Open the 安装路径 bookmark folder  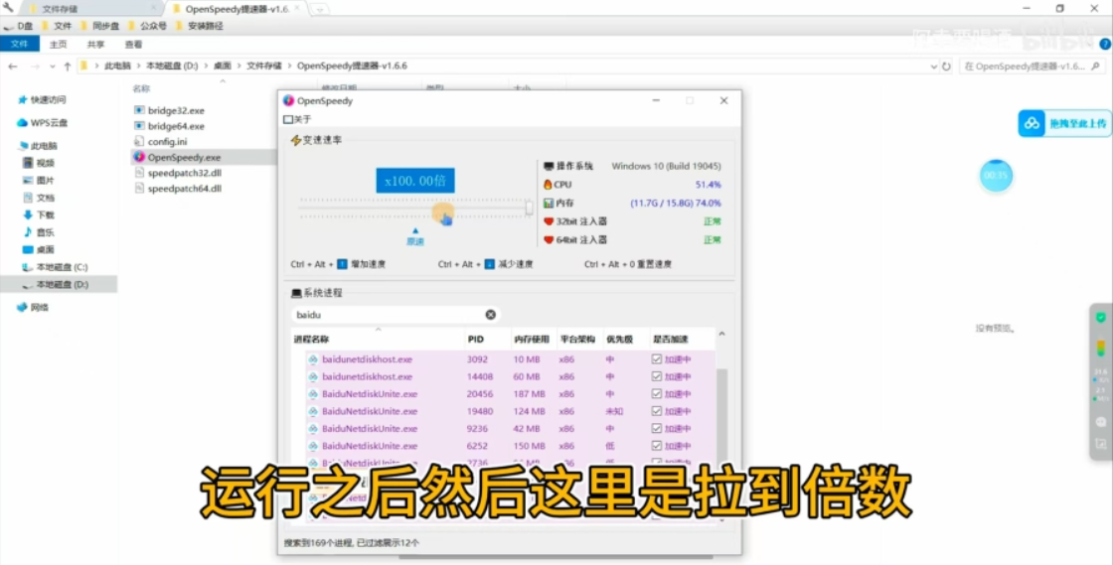[200, 26]
